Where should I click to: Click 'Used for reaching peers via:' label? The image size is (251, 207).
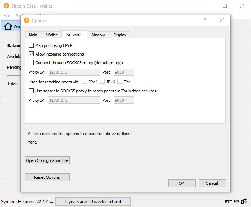54,82
